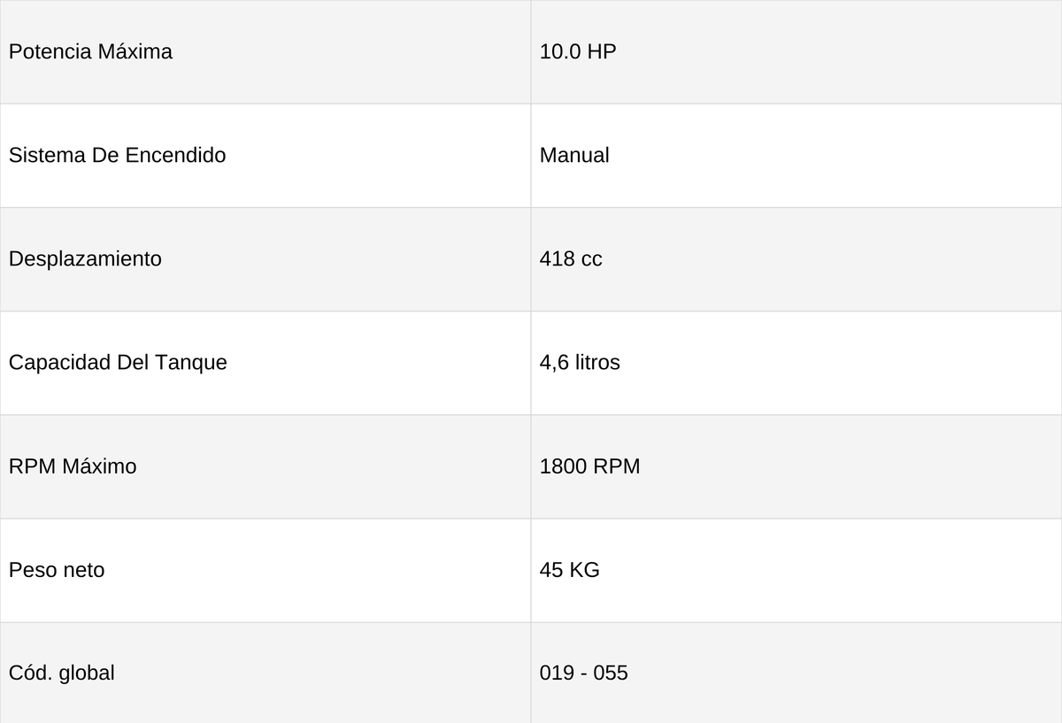Click the HP unit in the power value
This screenshot has height=723, width=1062.
click(602, 51)
